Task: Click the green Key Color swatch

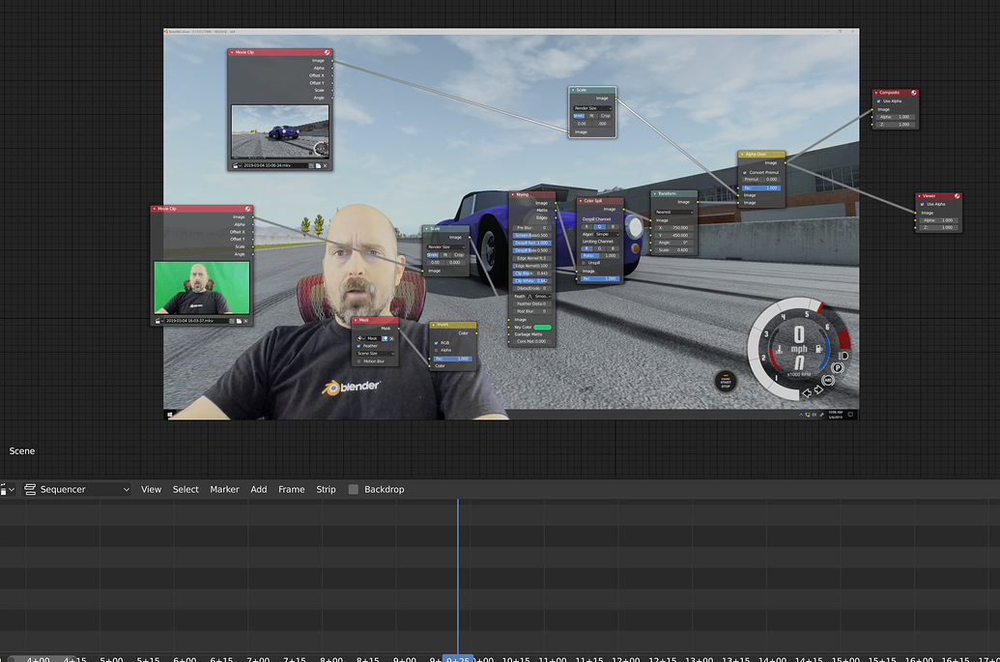Action: coord(543,328)
